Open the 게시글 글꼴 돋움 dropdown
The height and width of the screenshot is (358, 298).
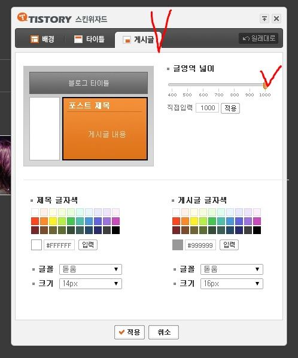pos(232,269)
